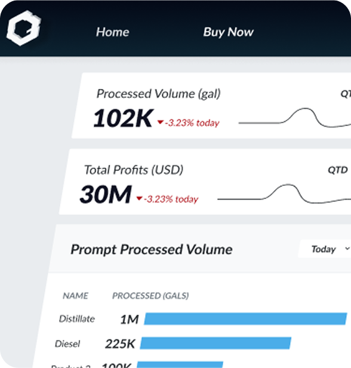Click the -3.23% today label under Total Profits
Viewport: 351px width, 368px height.
[171, 200]
